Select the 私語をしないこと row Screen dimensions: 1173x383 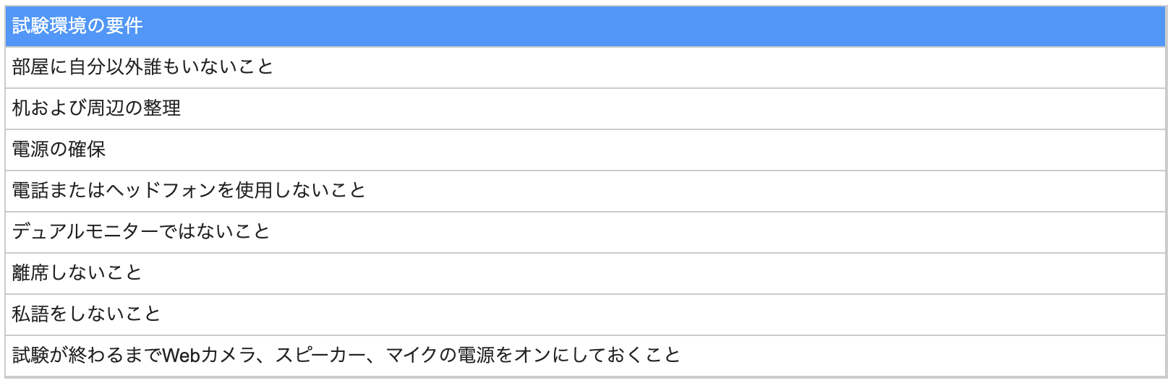click(x=86, y=314)
